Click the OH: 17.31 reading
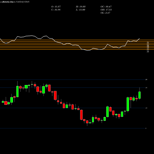Image resolution: width=154 pixels, height=154 pixels. click(106, 10)
